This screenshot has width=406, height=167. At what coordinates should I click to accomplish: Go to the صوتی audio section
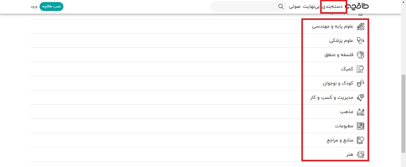(295, 7)
